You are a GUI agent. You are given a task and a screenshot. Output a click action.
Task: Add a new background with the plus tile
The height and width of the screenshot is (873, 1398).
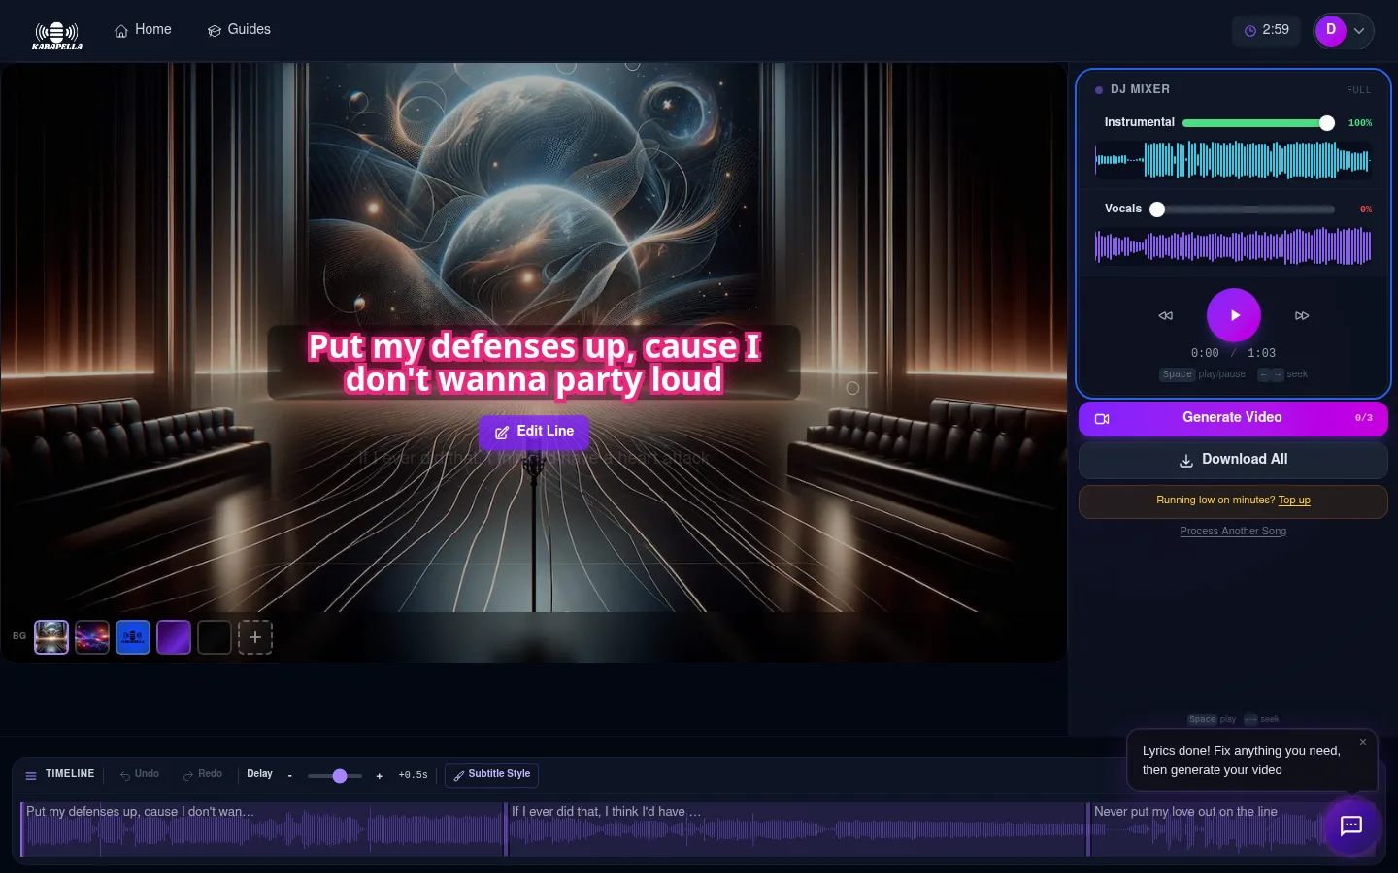[255, 637]
